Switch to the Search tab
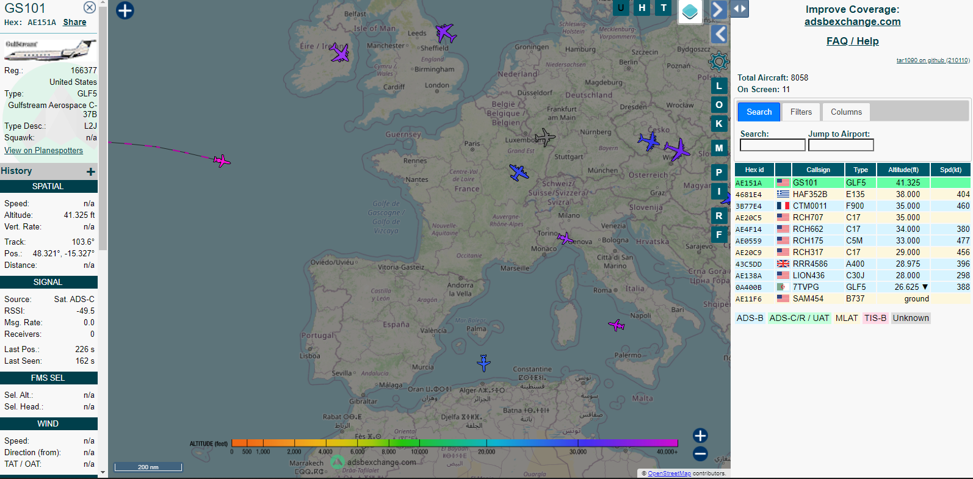The height and width of the screenshot is (479, 973). click(759, 112)
